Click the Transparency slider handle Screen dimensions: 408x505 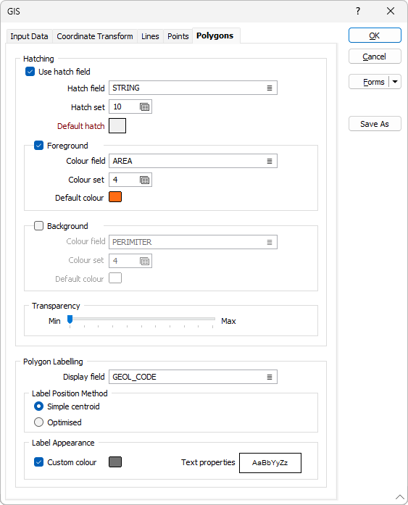coord(70,320)
